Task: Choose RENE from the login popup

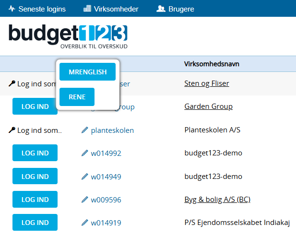Action: click(x=77, y=97)
